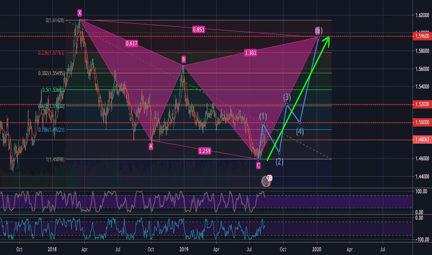Select the pattern's C point label
The image size is (432, 255).
258,166
